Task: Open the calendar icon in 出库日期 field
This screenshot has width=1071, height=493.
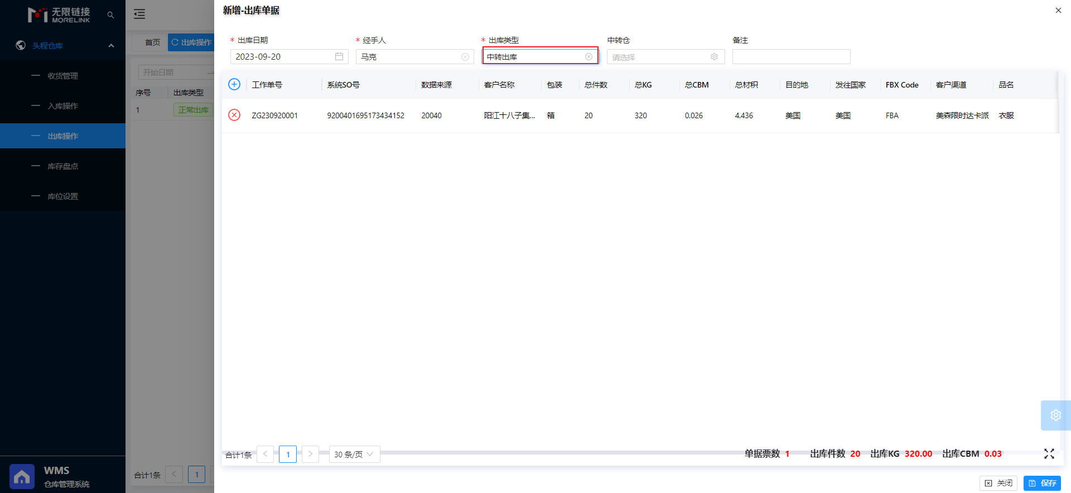Action: pyautogui.click(x=339, y=56)
